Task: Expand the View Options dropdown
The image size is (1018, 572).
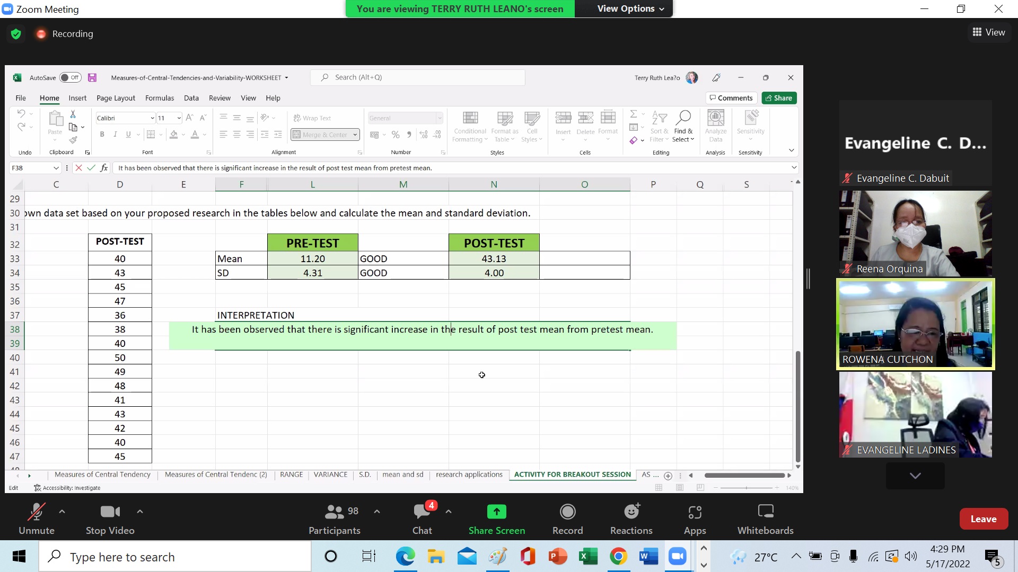Action: (x=630, y=9)
